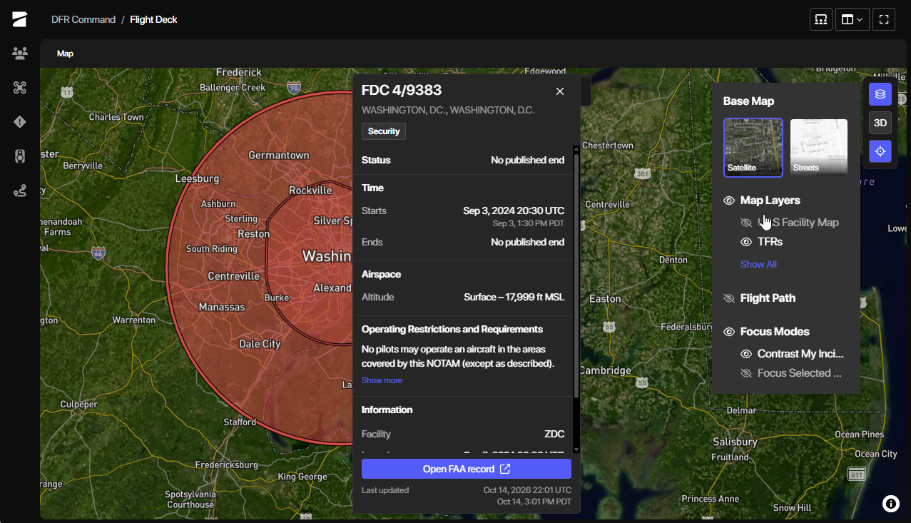
Task: Open the missions route sidebar icon
Action: click(x=19, y=191)
